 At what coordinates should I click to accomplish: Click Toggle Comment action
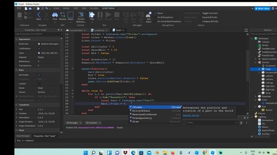click(210, 13)
